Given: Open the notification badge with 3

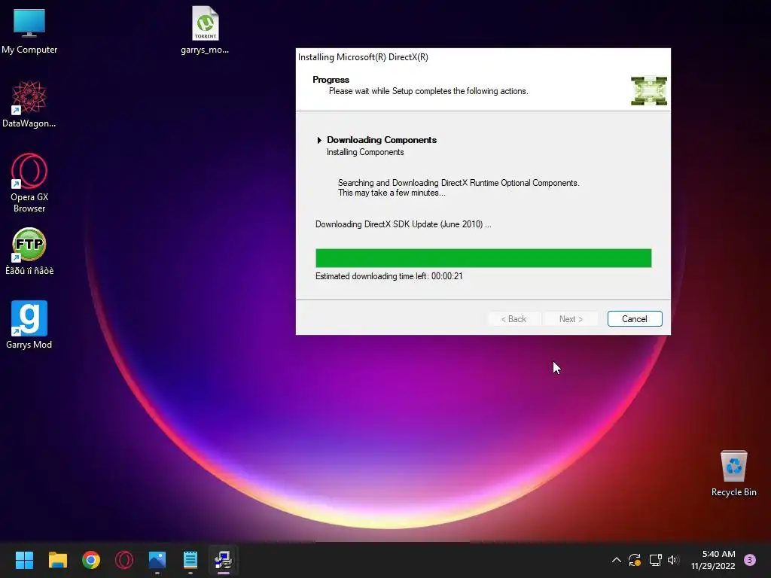Looking at the screenshot, I should tap(750, 560).
